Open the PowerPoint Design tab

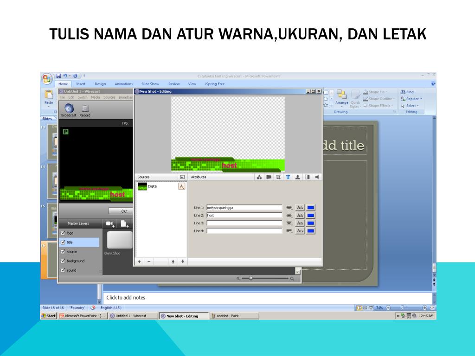click(x=100, y=84)
